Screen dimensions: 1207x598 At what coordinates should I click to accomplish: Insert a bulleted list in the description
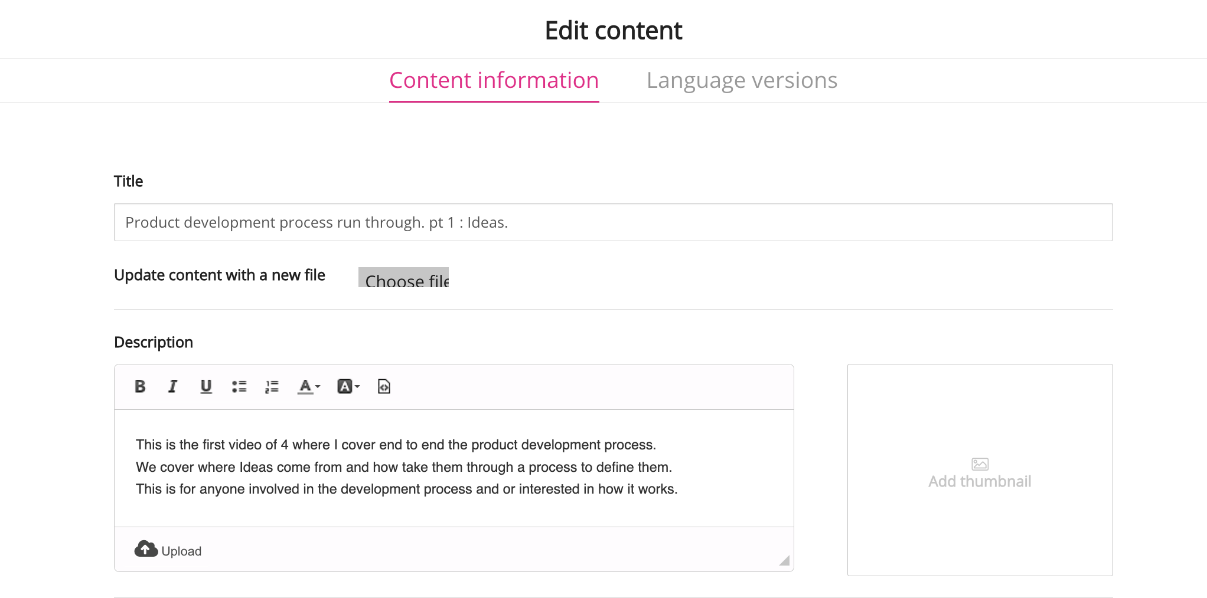[239, 386]
